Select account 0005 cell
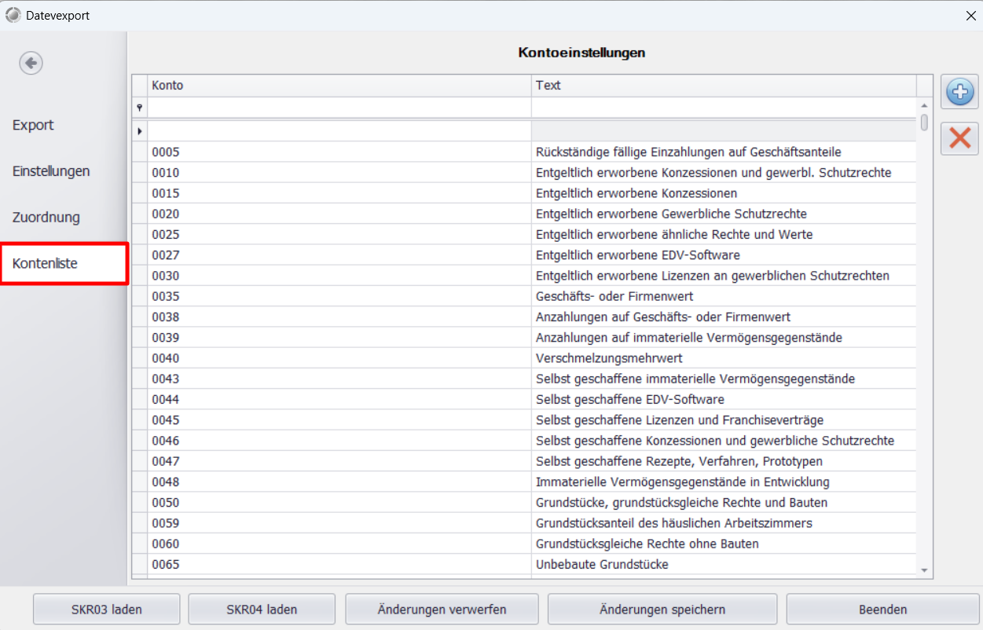This screenshot has width=983, height=630. click(x=339, y=152)
